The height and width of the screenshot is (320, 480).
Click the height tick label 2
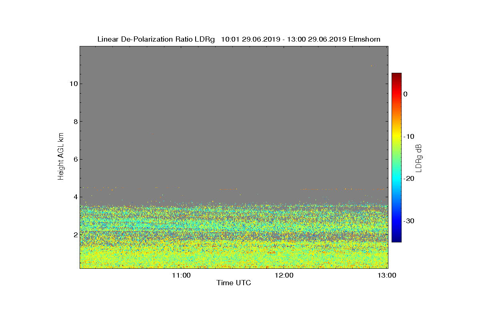pos(75,234)
